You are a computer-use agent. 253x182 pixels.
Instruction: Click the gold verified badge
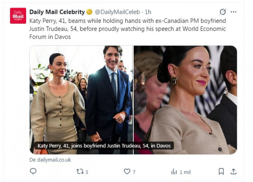pos(89,12)
